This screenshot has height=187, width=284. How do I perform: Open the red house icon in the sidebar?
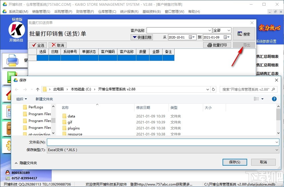pos(9,94)
